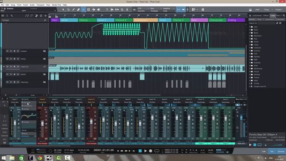This screenshot has width=286, height=161.
Task: Click the transport Record button
Action: pos(151,151)
